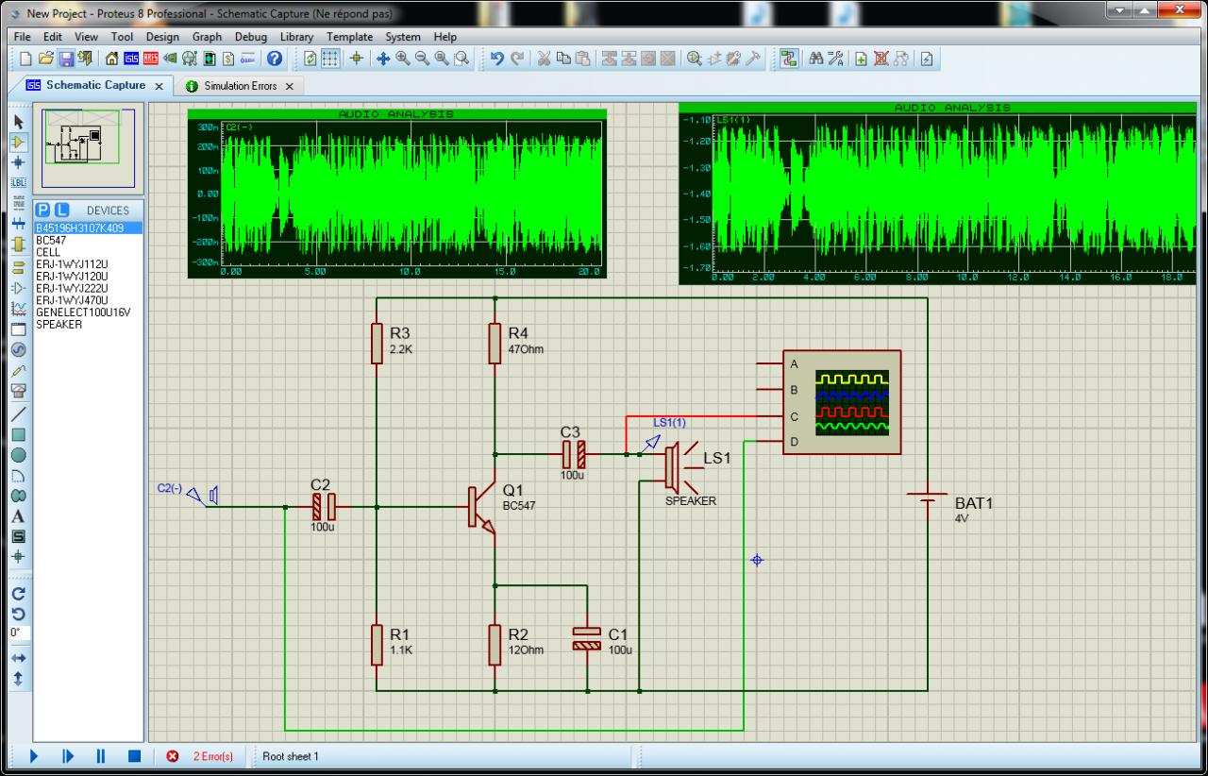Click the Zoom In magnifier icon

pyautogui.click(x=403, y=59)
